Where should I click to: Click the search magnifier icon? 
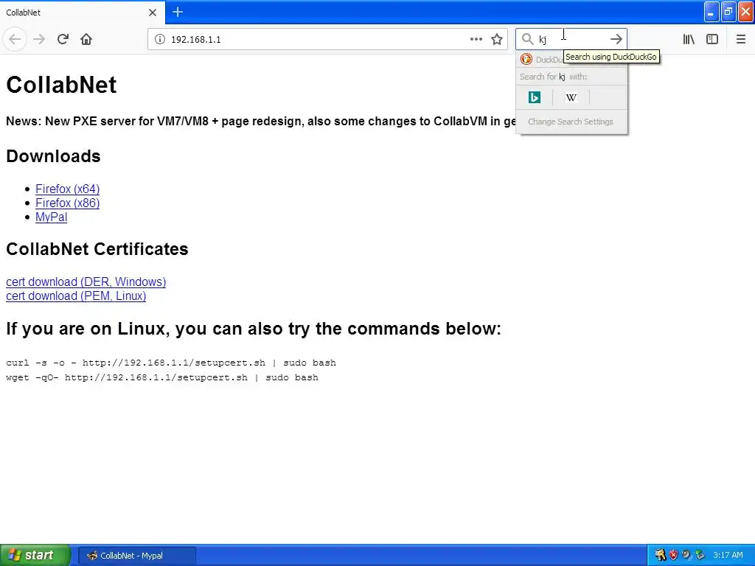click(x=528, y=39)
